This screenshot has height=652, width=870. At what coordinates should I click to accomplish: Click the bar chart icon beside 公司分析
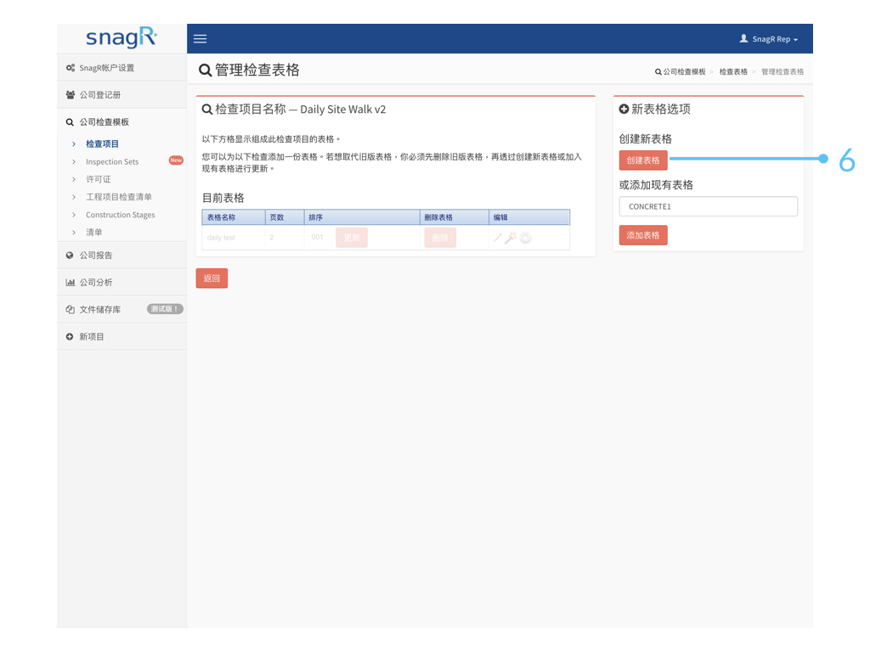70,282
